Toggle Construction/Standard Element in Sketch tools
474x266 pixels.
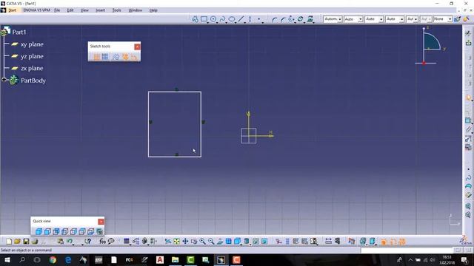[x=116, y=57]
